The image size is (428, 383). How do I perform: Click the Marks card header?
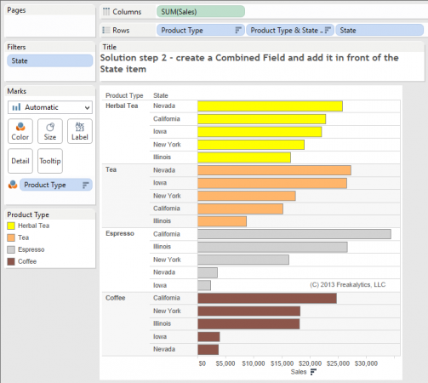coord(17,91)
